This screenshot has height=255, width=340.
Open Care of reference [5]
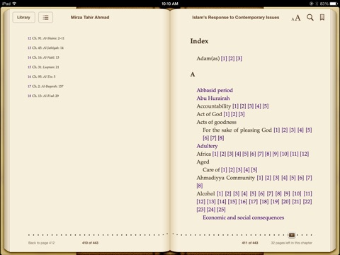[x=254, y=170]
